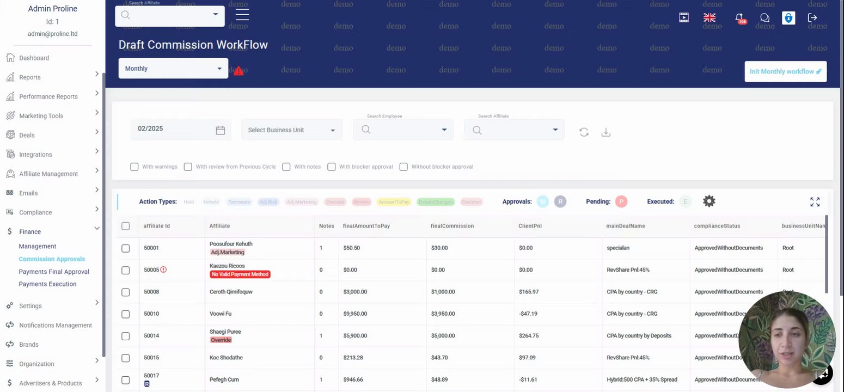Tick Without blocker approval checkbox
The width and height of the screenshot is (844, 392).
tap(403, 167)
